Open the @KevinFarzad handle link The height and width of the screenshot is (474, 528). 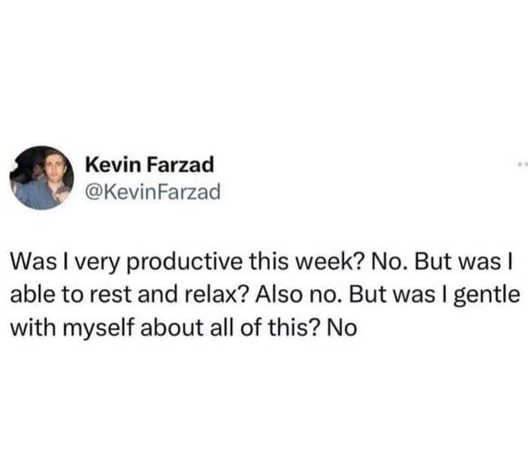(153, 192)
